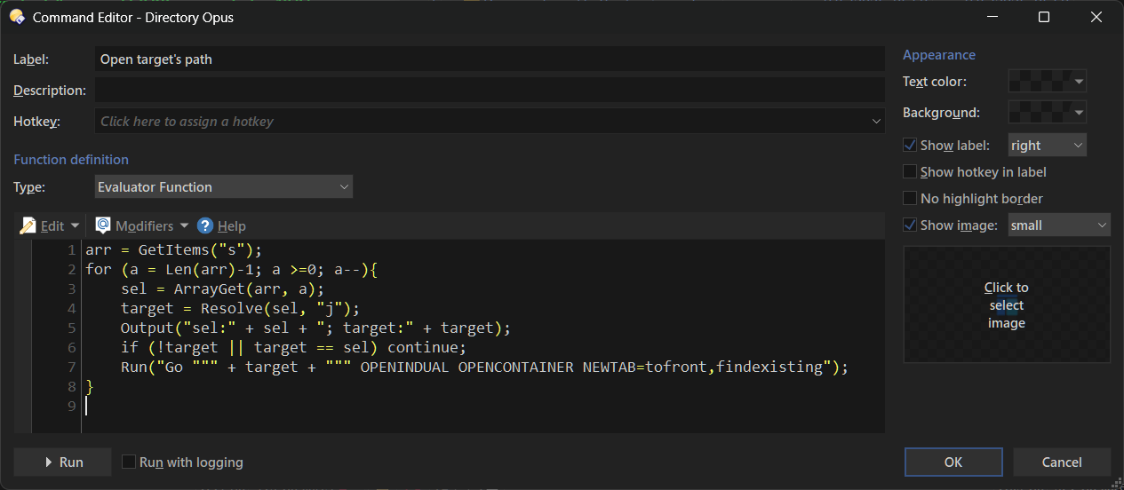This screenshot has width=1124, height=490.
Task: Expand the Type dropdown showing Evaluator Function
Action: (344, 186)
